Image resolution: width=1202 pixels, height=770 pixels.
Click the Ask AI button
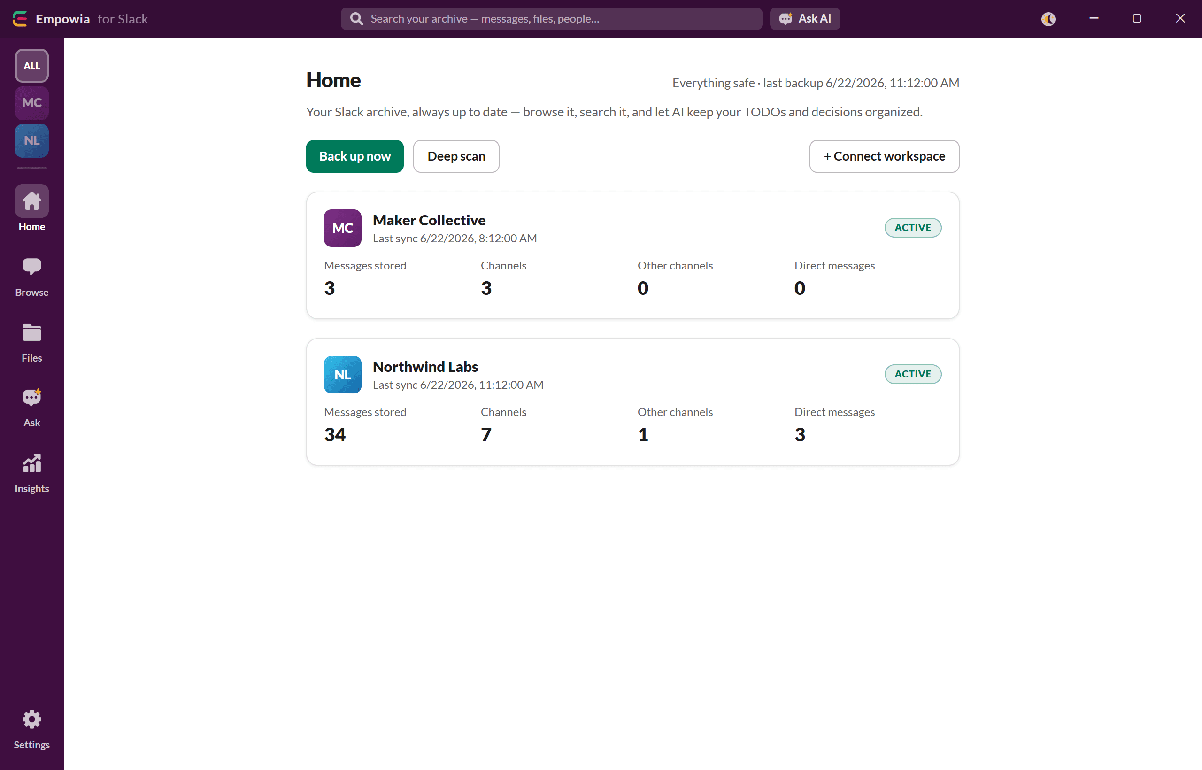[x=805, y=18]
